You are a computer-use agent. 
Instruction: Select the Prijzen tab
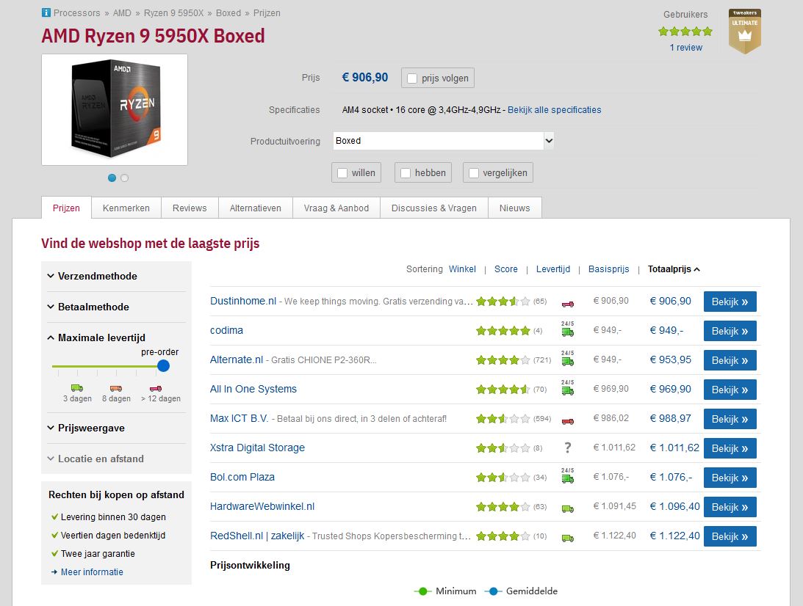coord(66,208)
